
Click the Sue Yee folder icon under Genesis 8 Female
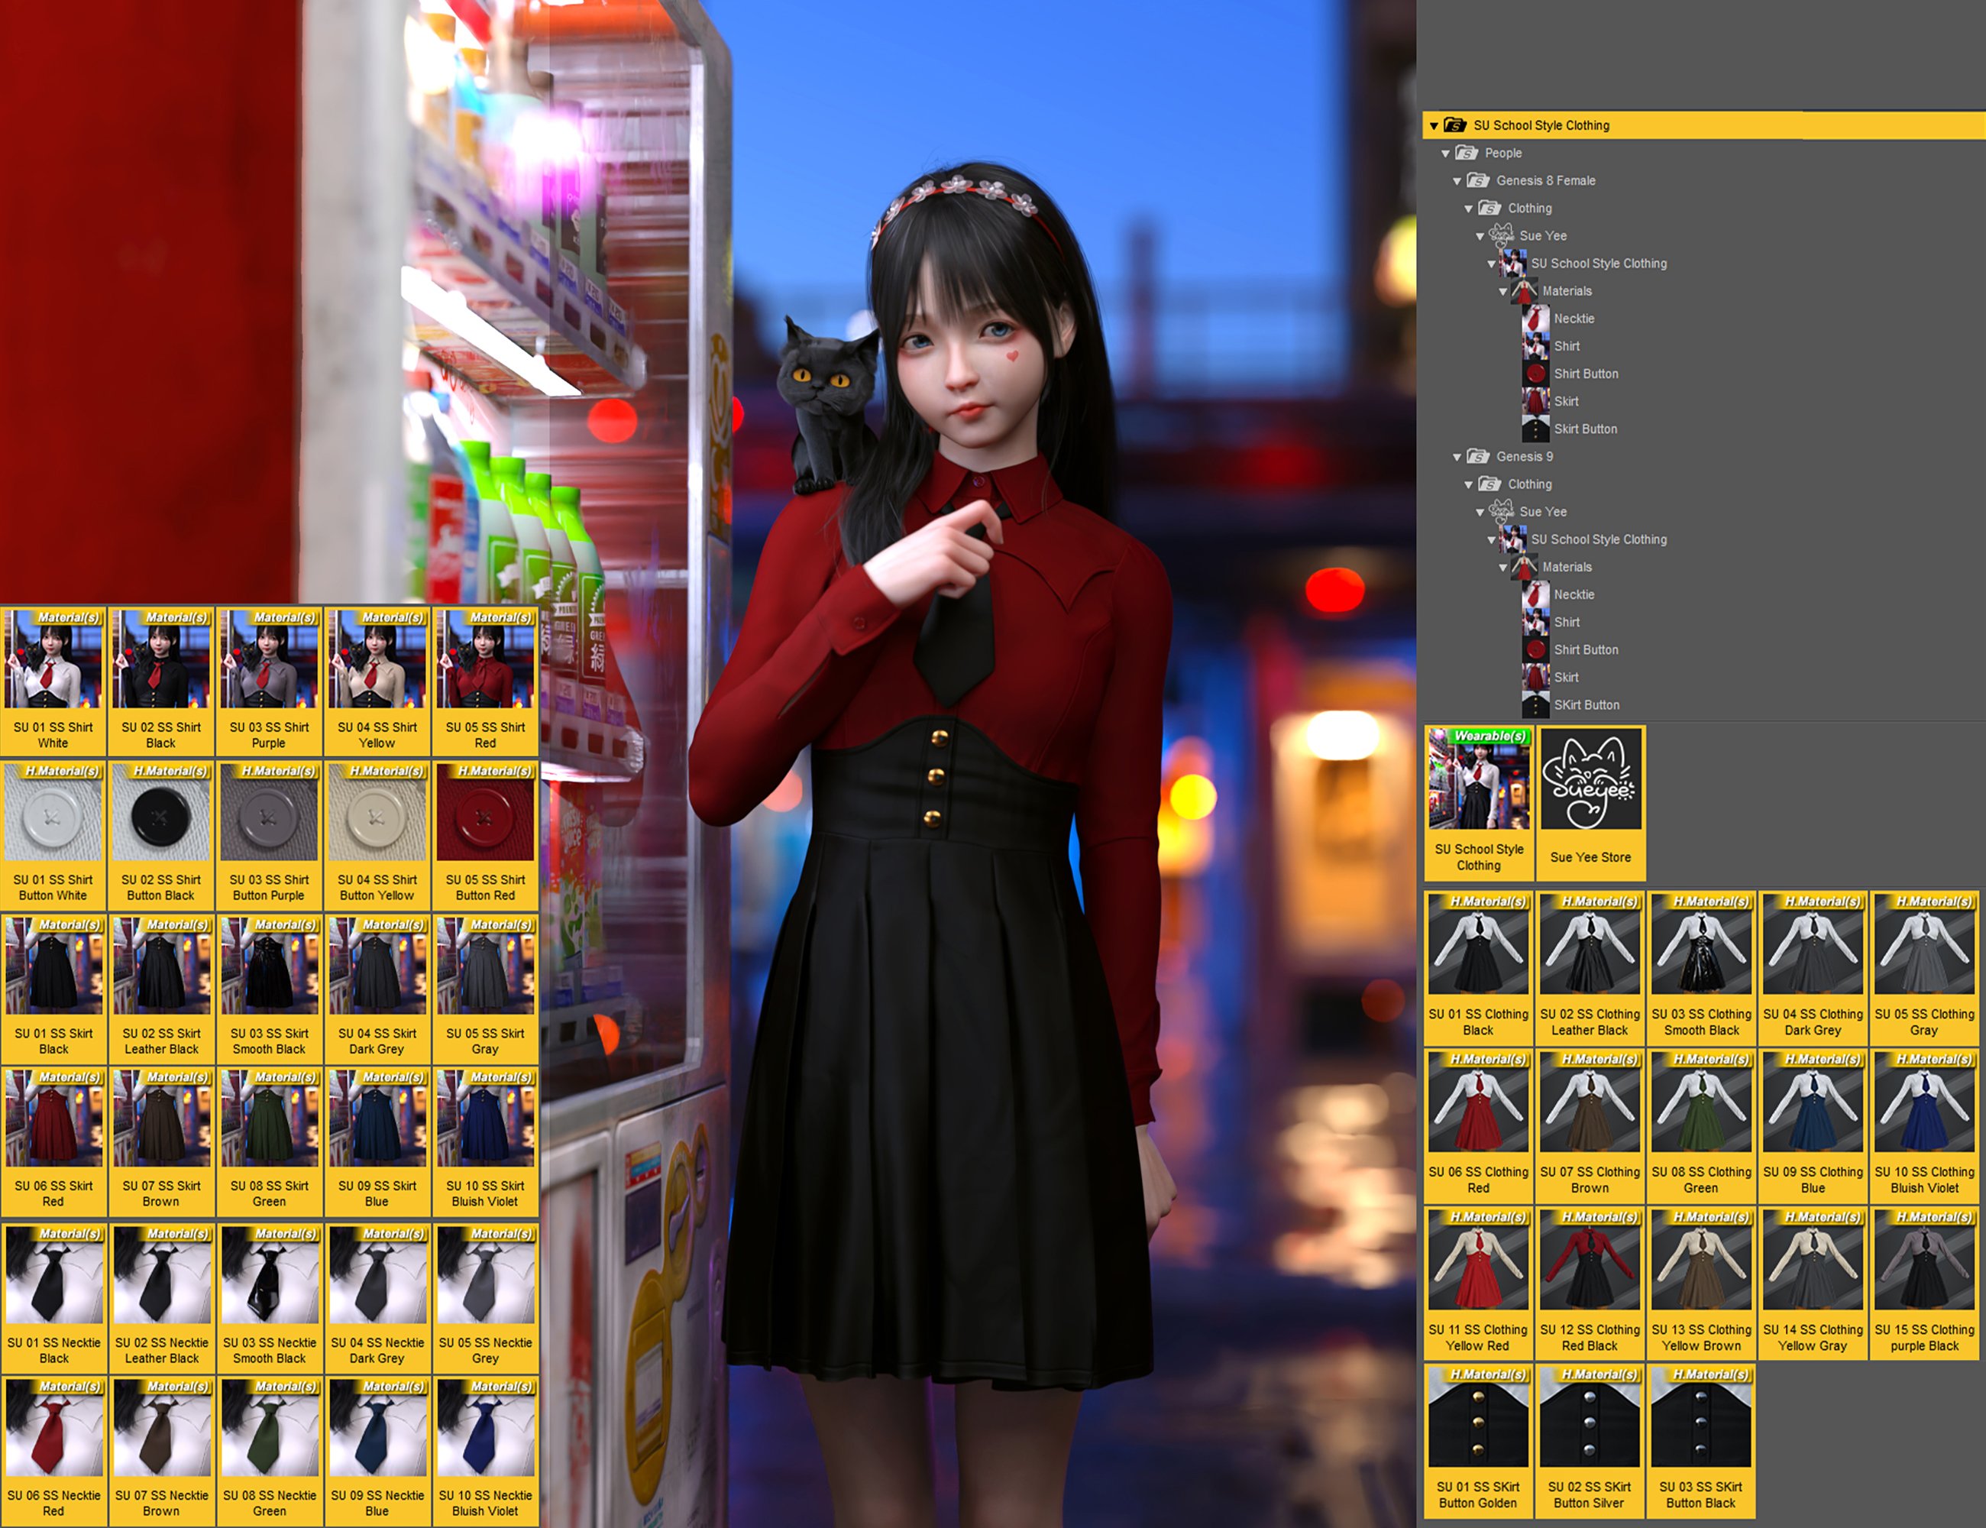coord(1504,235)
